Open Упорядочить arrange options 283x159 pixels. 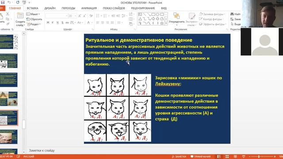click(176, 19)
